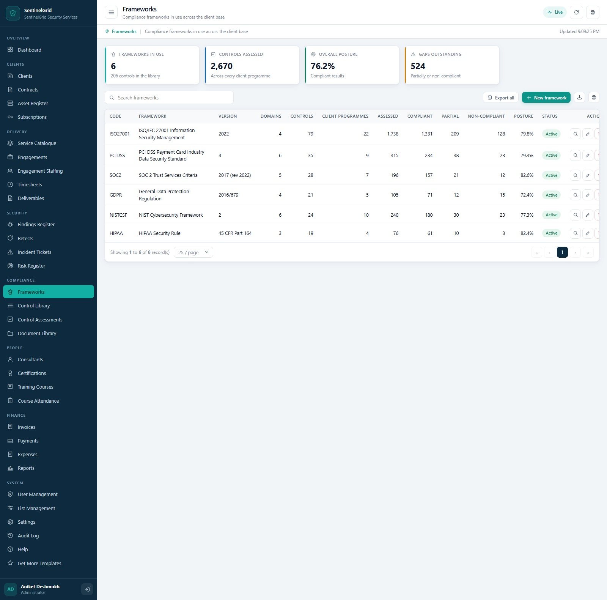Image resolution: width=607 pixels, height=600 pixels.
Task: Open Settings in the sidebar
Action: pyautogui.click(x=49, y=522)
